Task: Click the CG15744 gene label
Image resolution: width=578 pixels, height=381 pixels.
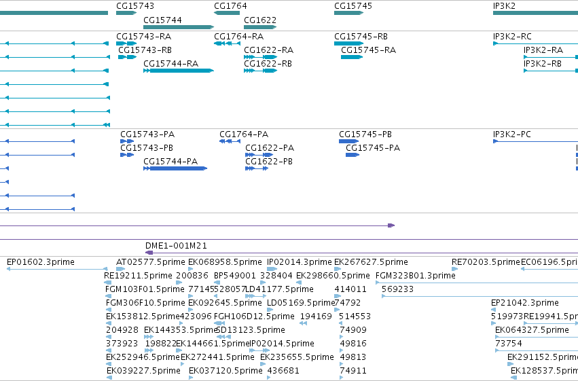Action: point(162,20)
